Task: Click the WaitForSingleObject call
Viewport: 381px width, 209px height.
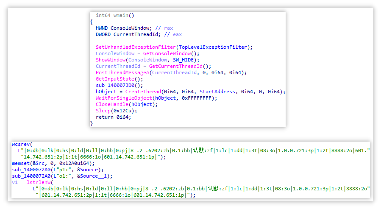Action: pos(124,98)
